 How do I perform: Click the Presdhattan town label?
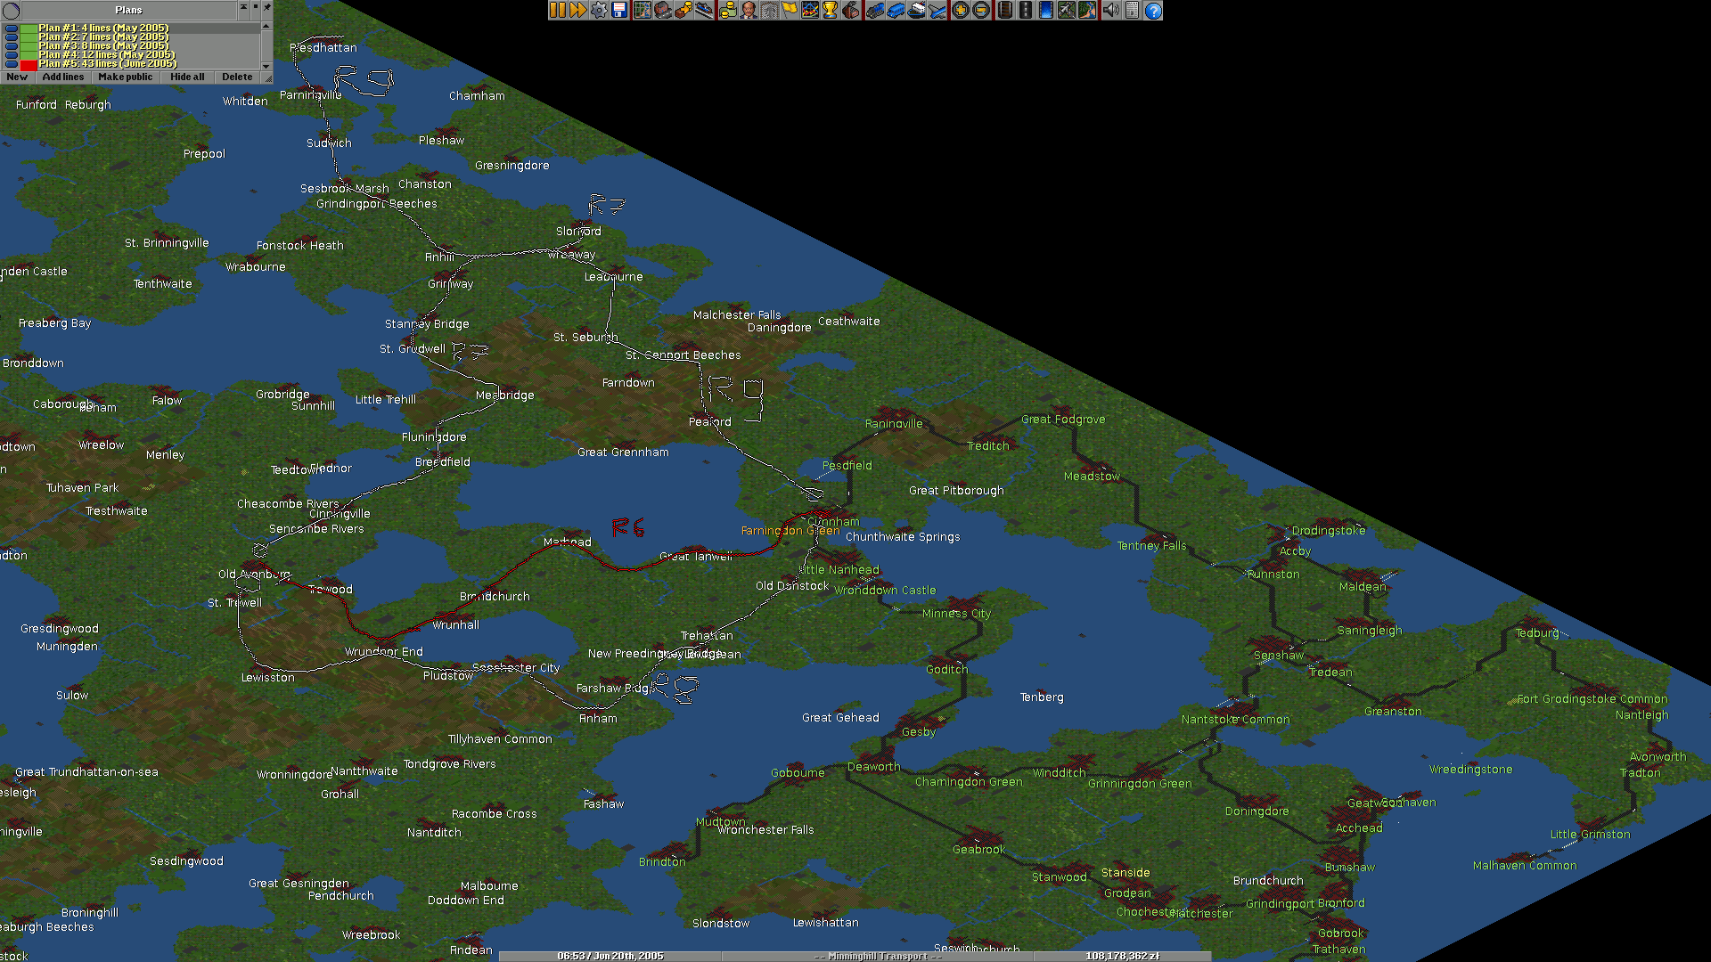(x=323, y=48)
